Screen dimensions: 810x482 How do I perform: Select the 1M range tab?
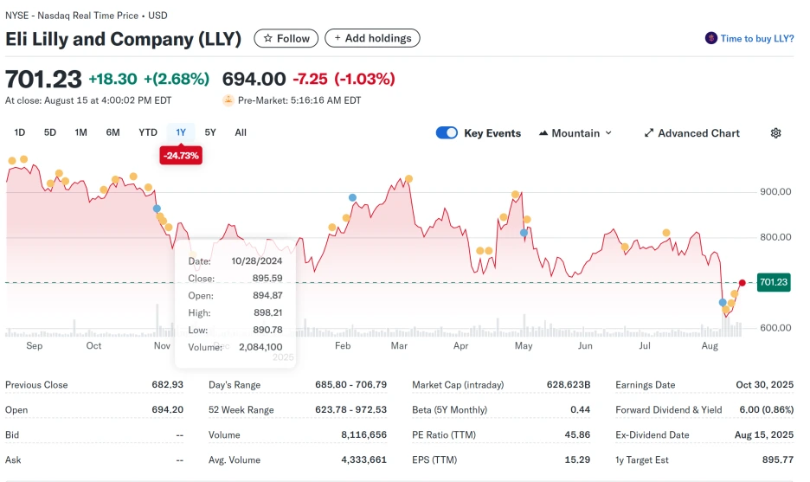tap(80, 132)
